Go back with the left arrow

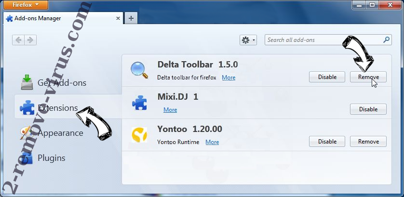click(19, 40)
